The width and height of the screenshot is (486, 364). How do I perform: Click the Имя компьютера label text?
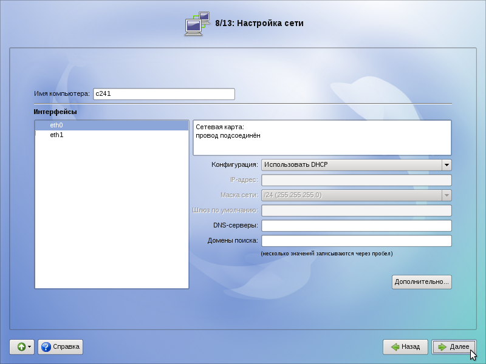pos(61,94)
